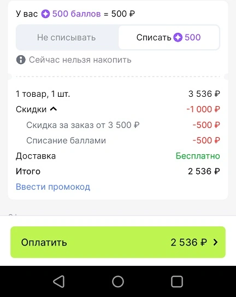Tap the recent apps square icon
The height and width of the screenshot is (297, 236).
tap(177, 282)
